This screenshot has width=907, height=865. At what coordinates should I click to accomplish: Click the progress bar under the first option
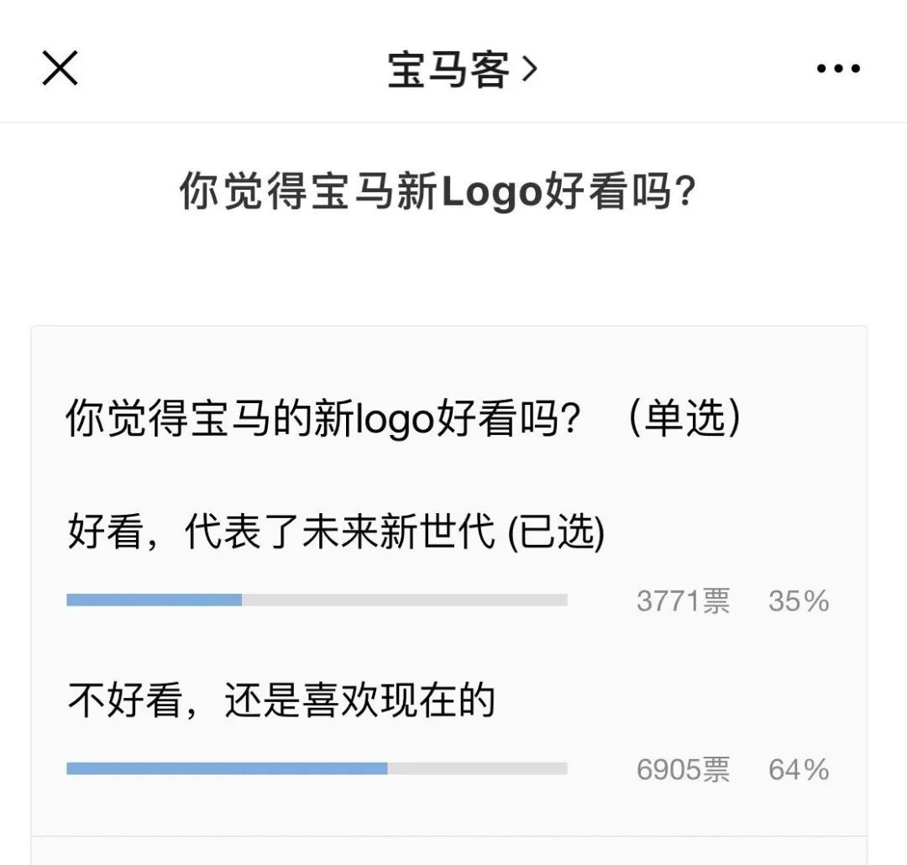coord(317,599)
